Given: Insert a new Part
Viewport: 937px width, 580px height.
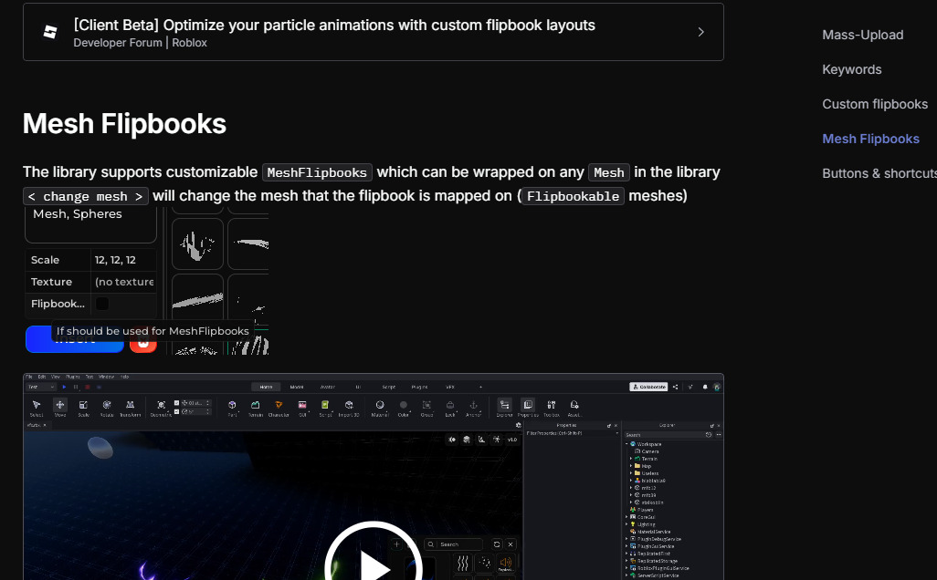Looking at the screenshot, I should point(231,407).
